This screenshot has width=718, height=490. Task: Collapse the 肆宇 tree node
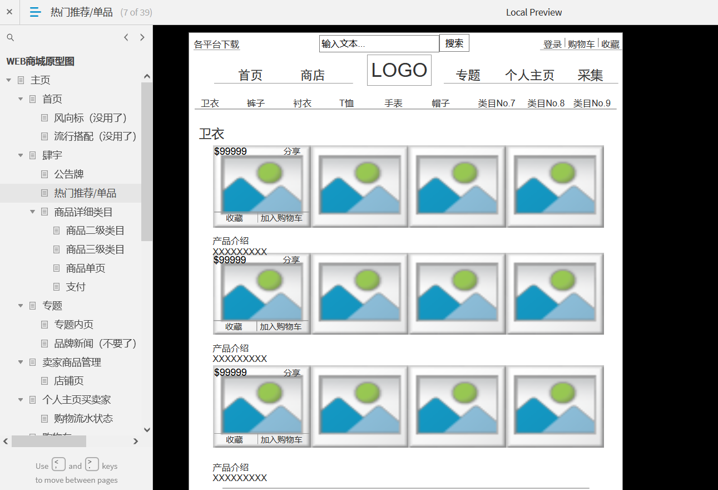[21, 155]
